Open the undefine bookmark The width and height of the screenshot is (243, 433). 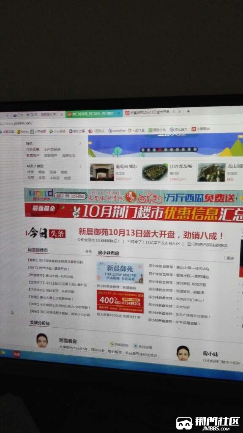point(117,130)
